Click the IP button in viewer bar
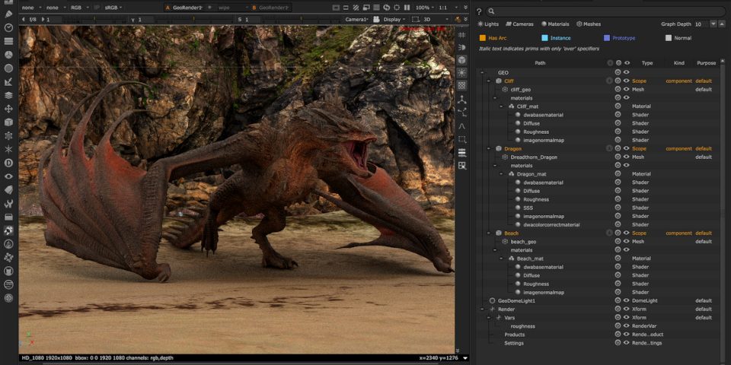 pyautogui.click(x=97, y=8)
